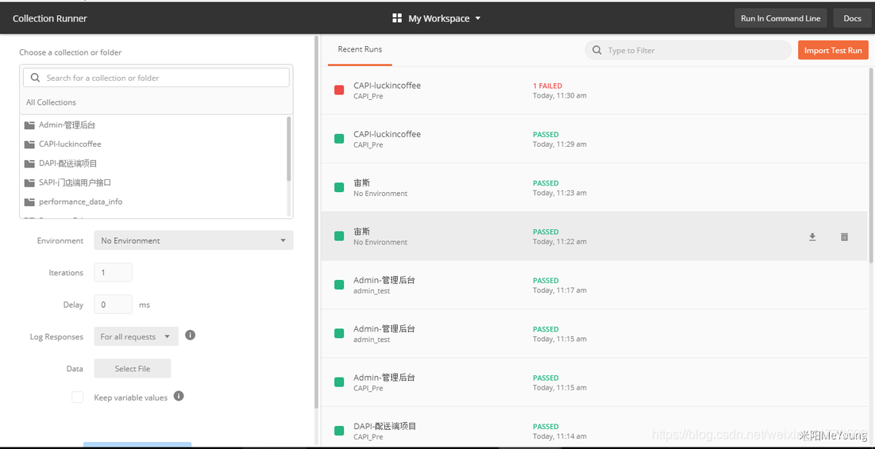The image size is (875, 449).
Task: Click info icon next to Keep variable values
Action: tap(179, 396)
